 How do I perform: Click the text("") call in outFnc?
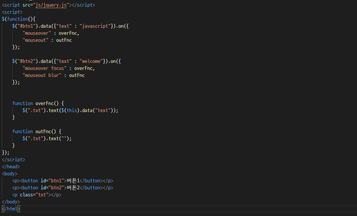[x=58, y=139]
